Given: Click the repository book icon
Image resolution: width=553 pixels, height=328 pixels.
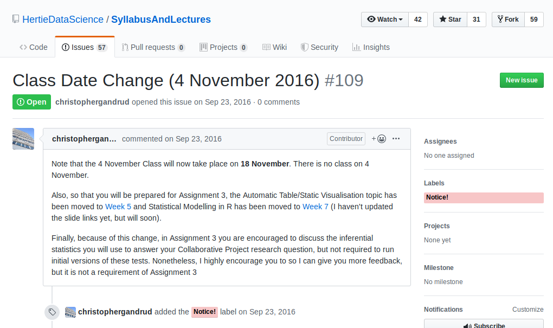Looking at the screenshot, I should tap(16, 20).
